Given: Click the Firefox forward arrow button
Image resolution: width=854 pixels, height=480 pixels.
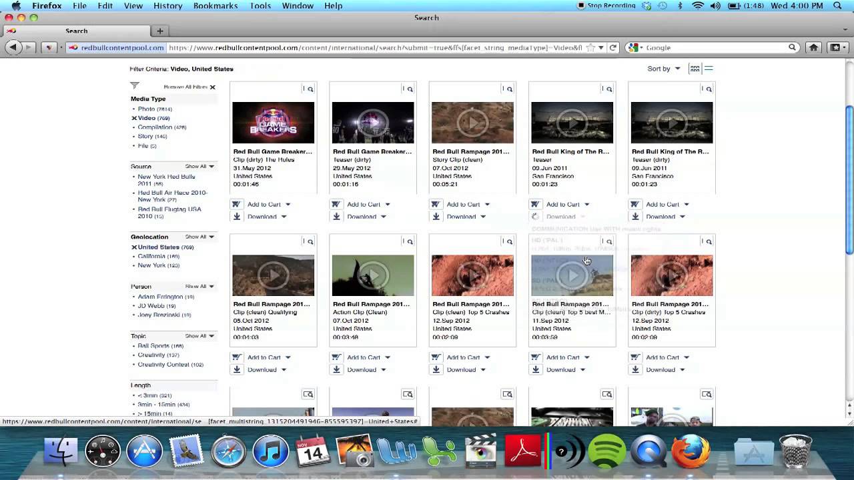Looking at the screenshot, I should 29,47.
